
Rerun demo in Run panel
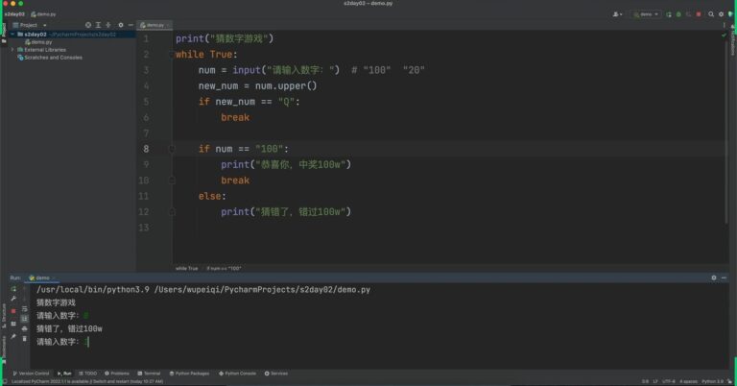coord(13,289)
